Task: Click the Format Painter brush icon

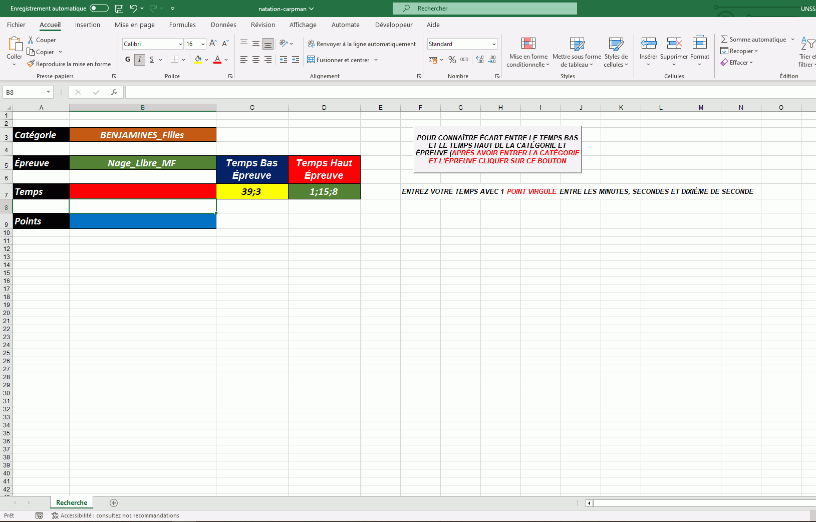Action: tap(31, 64)
